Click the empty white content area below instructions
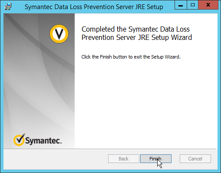The image size is (221, 173). point(146,104)
